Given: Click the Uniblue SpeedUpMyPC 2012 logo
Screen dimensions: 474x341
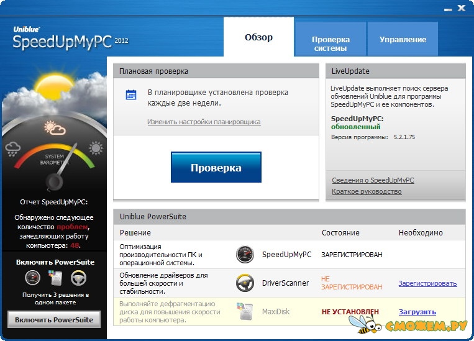Looking at the screenshot, I should (x=70, y=38).
